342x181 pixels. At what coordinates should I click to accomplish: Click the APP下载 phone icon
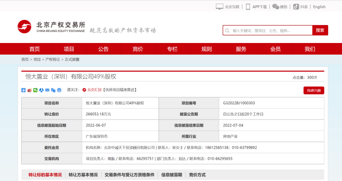pos(248,7)
